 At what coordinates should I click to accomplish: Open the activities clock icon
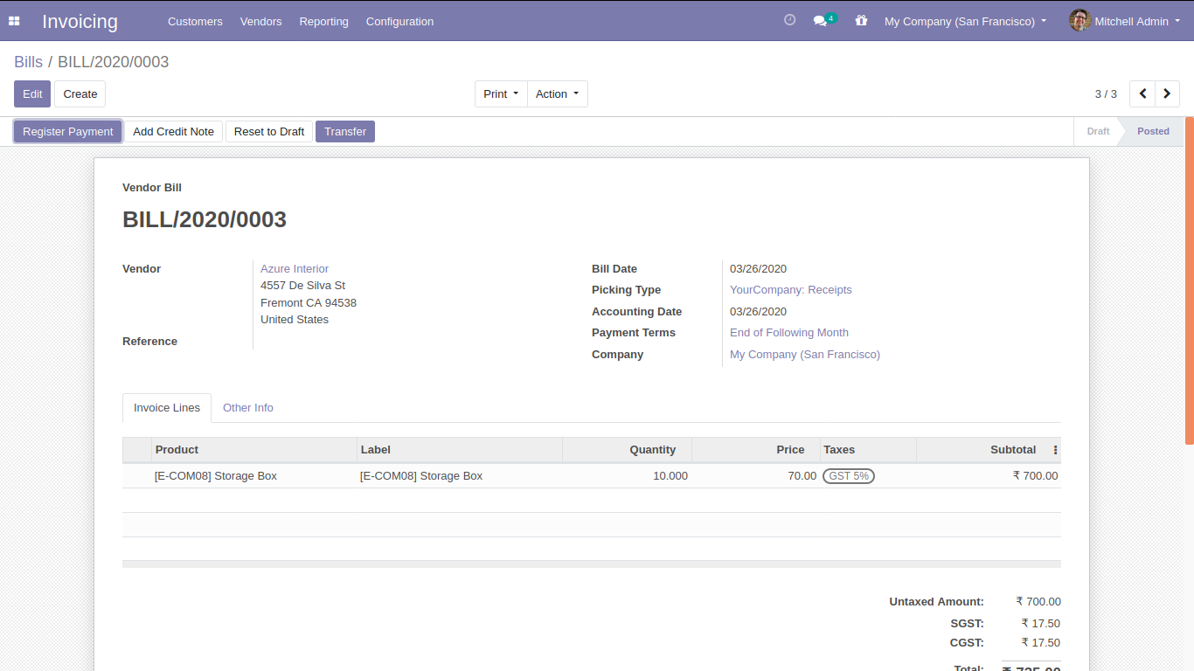789,20
